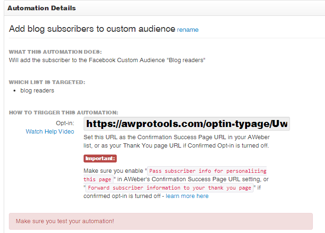Click the red 'Important:' badge
Image resolution: width=325 pixels, height=233 pixels.
pyautogui.click(x=100, y=158)
